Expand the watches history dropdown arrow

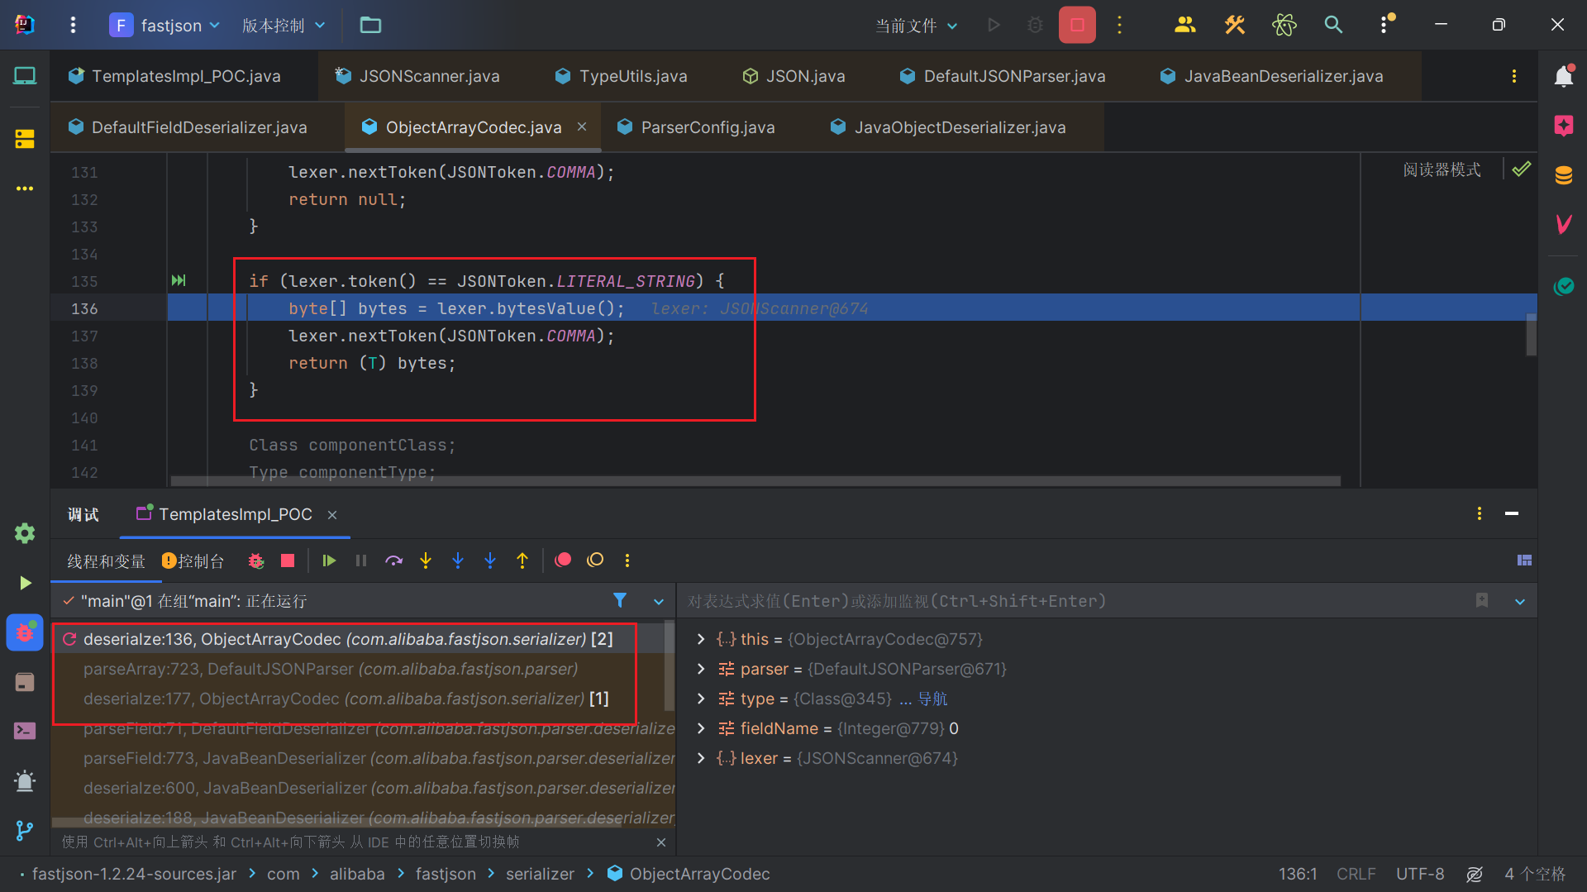click(x=1519, y=602)
